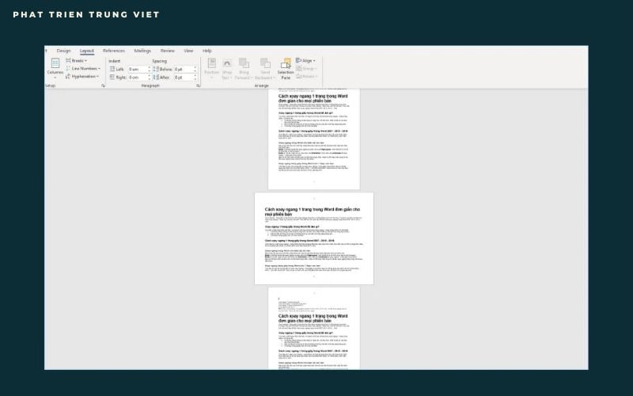
Task: Click the Group objects icon
Action: [307, 69]
